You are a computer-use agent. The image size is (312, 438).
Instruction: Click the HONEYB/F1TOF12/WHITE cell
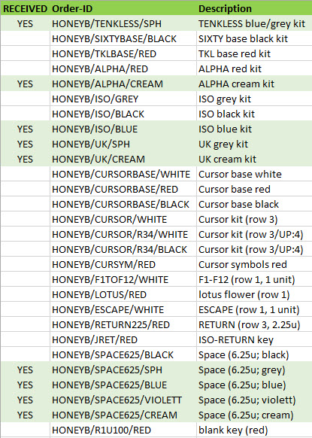123,280
